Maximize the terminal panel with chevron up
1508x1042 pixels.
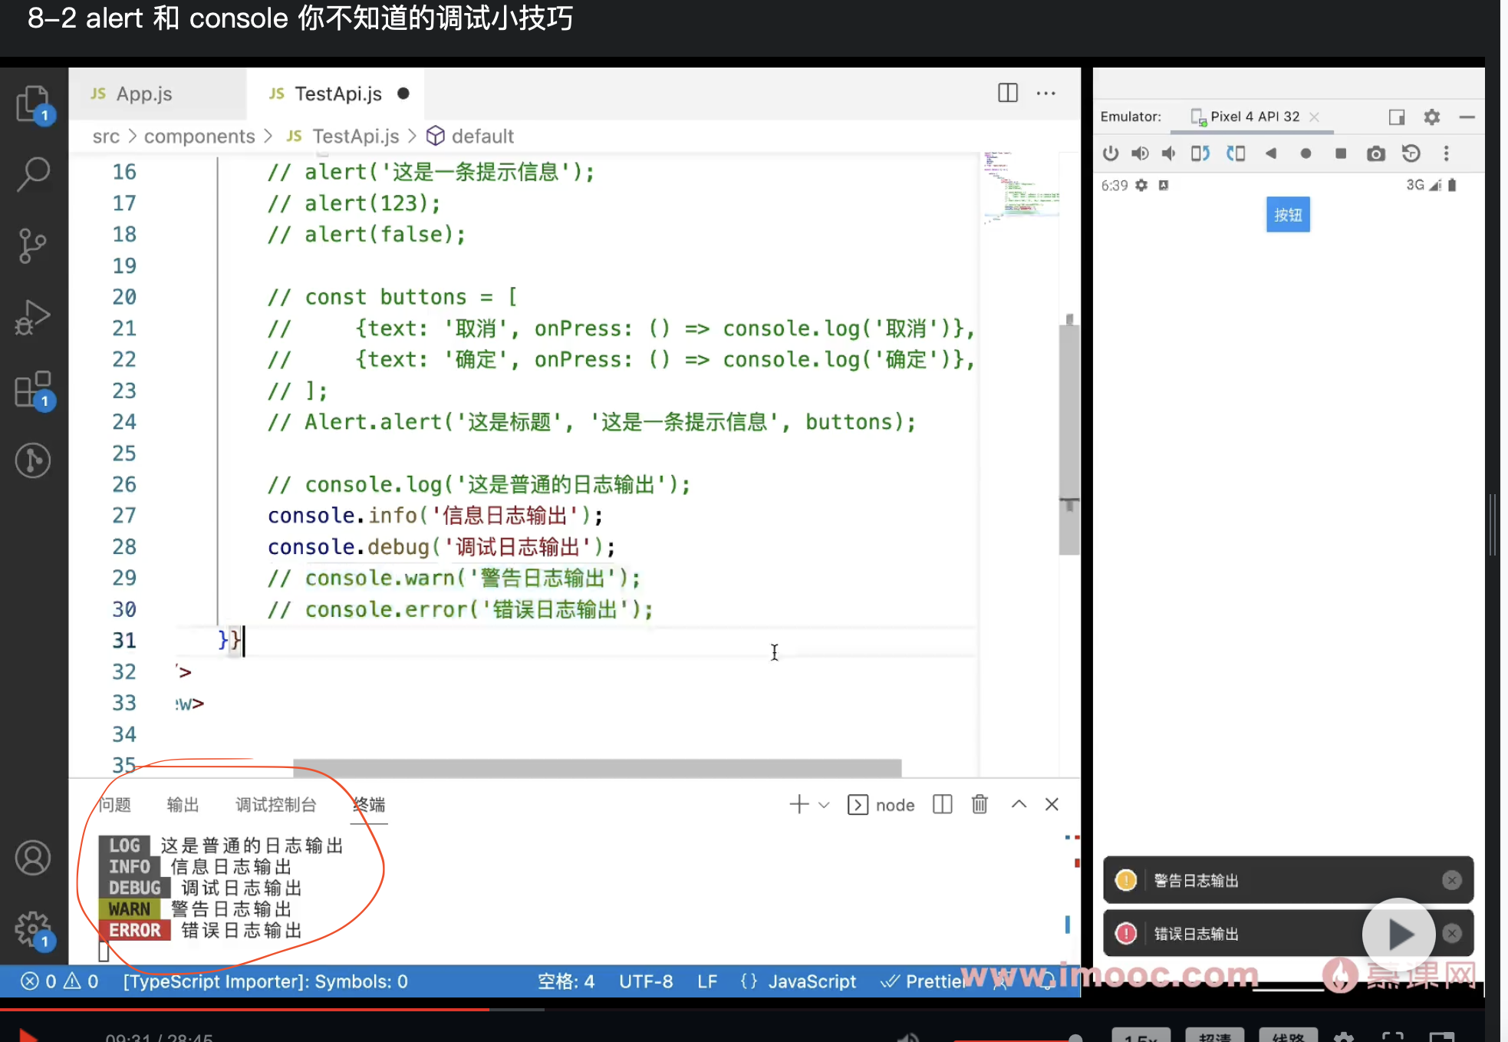(1019, 804)
